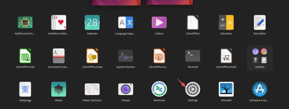Select the right workspace thumbnail
289x109 pixels.
point(169,2)
